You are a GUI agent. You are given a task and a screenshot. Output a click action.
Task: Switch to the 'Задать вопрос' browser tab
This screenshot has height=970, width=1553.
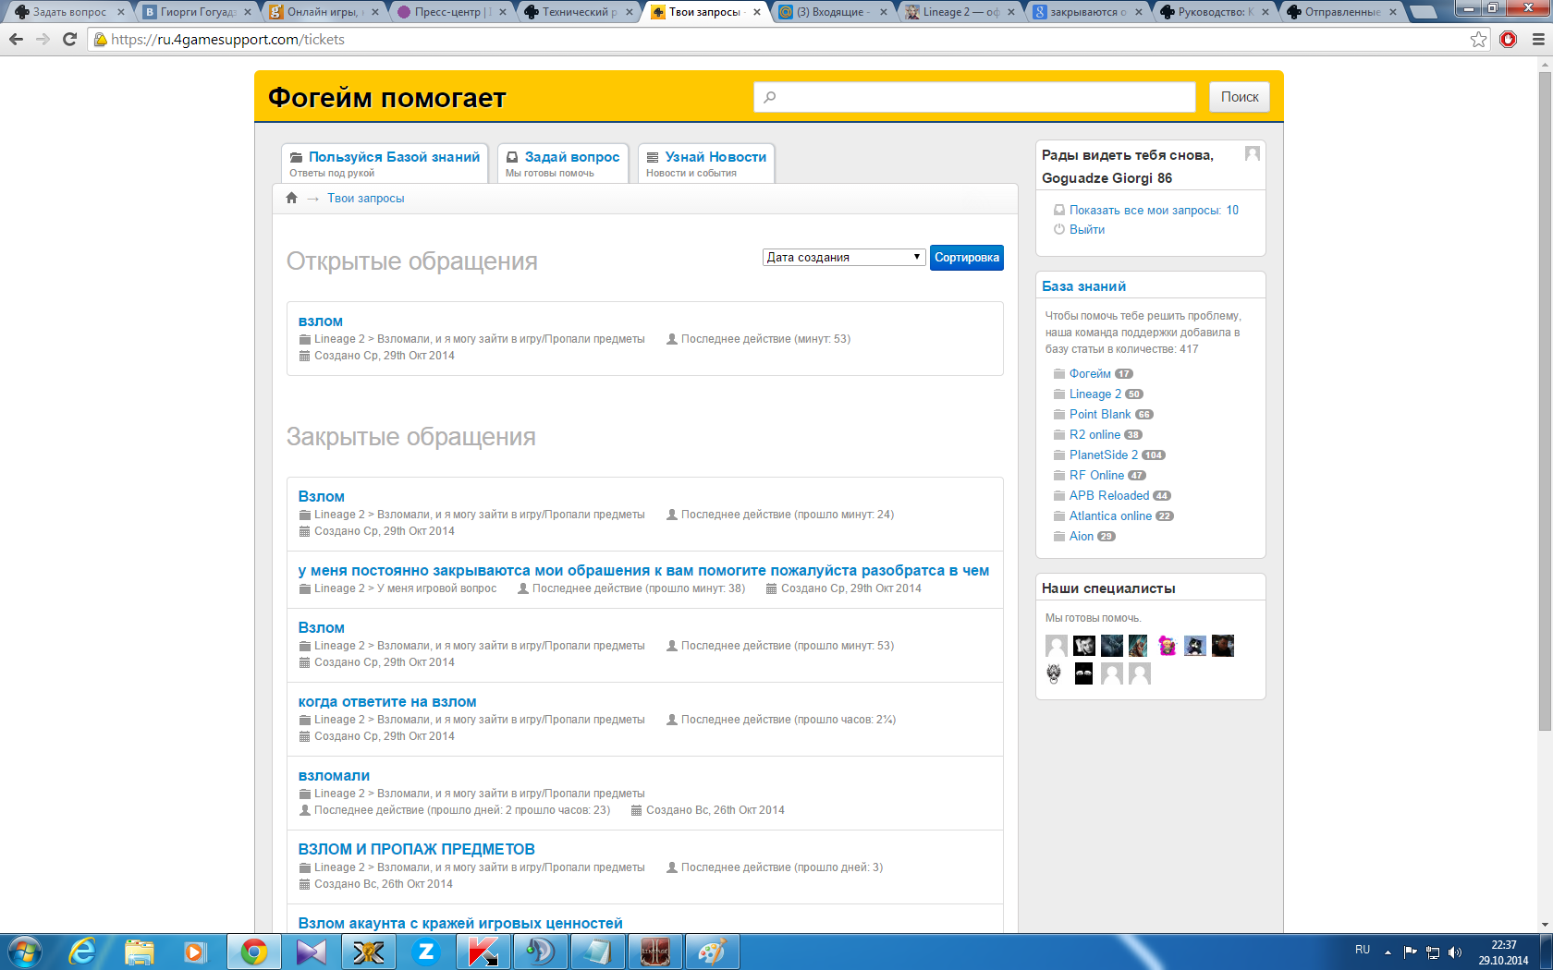tap(68, 12)
